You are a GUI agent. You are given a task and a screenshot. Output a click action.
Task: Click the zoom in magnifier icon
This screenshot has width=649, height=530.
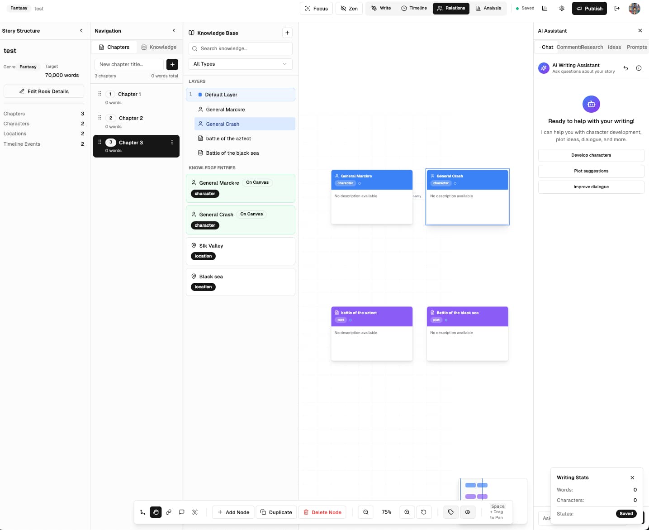coord(407,512)
